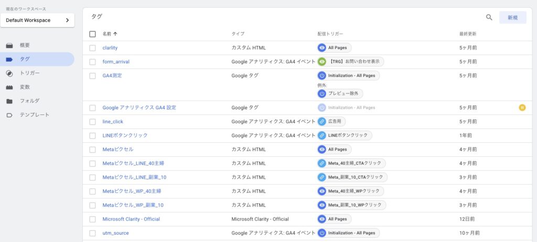Click the 【TRG】お問い合わせ表示 trigger chip

[351, 62]
